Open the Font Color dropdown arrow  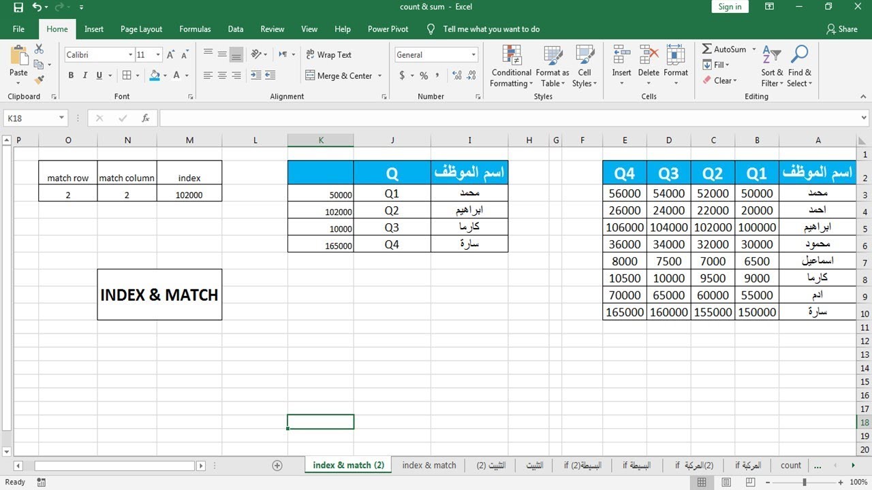(187, 76)
